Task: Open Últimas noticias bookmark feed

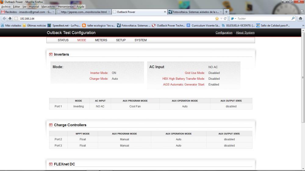Action: [x=34, y=26]
